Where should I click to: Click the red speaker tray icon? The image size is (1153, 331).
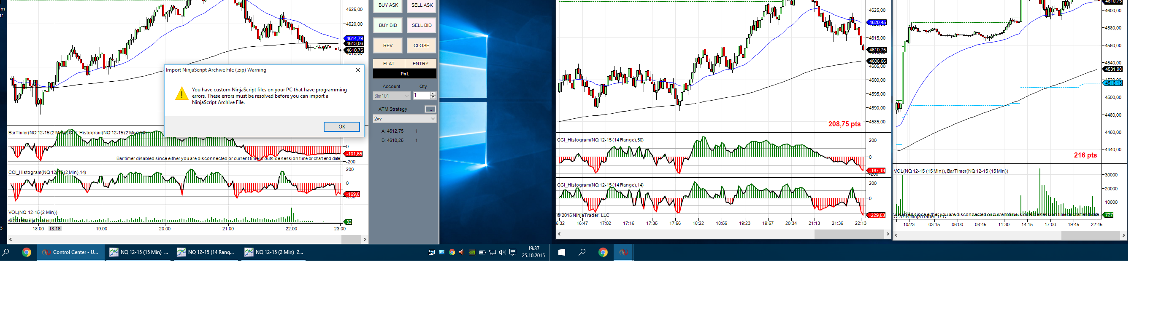(x=461, y=252)
